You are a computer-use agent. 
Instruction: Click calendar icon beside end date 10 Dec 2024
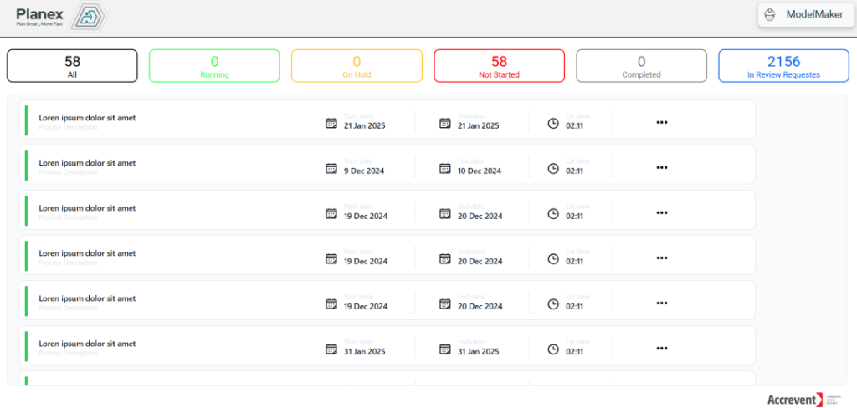445,168
